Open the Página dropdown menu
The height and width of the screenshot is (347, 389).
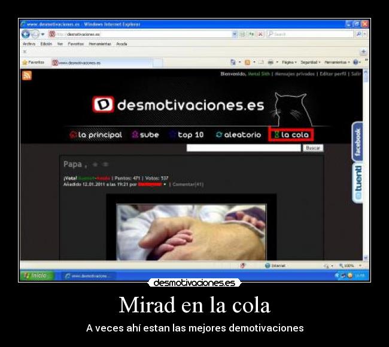click(x=289, y=62)
